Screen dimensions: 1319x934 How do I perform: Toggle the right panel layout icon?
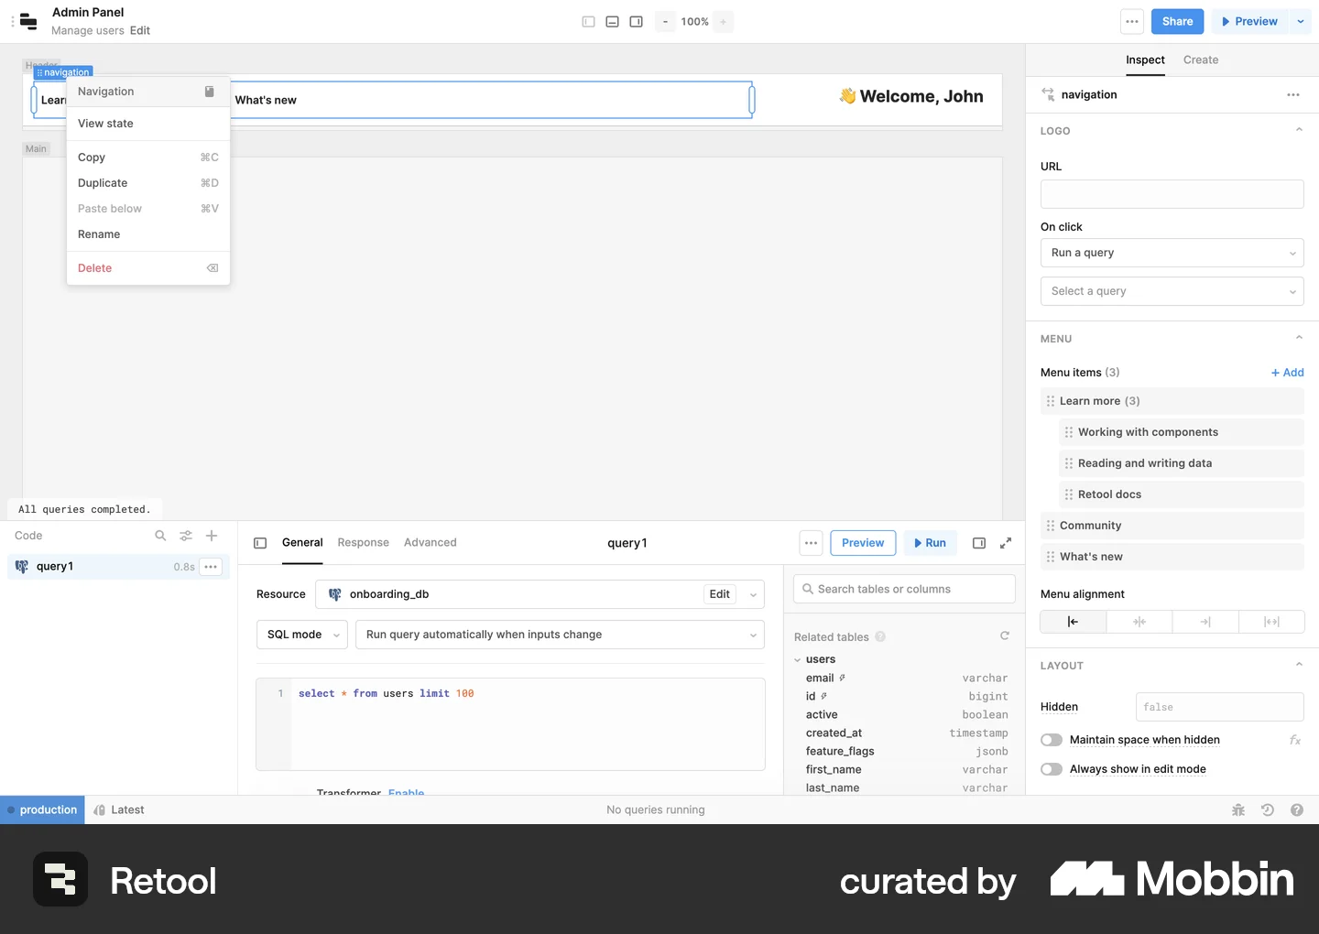(x=637, y=22)
